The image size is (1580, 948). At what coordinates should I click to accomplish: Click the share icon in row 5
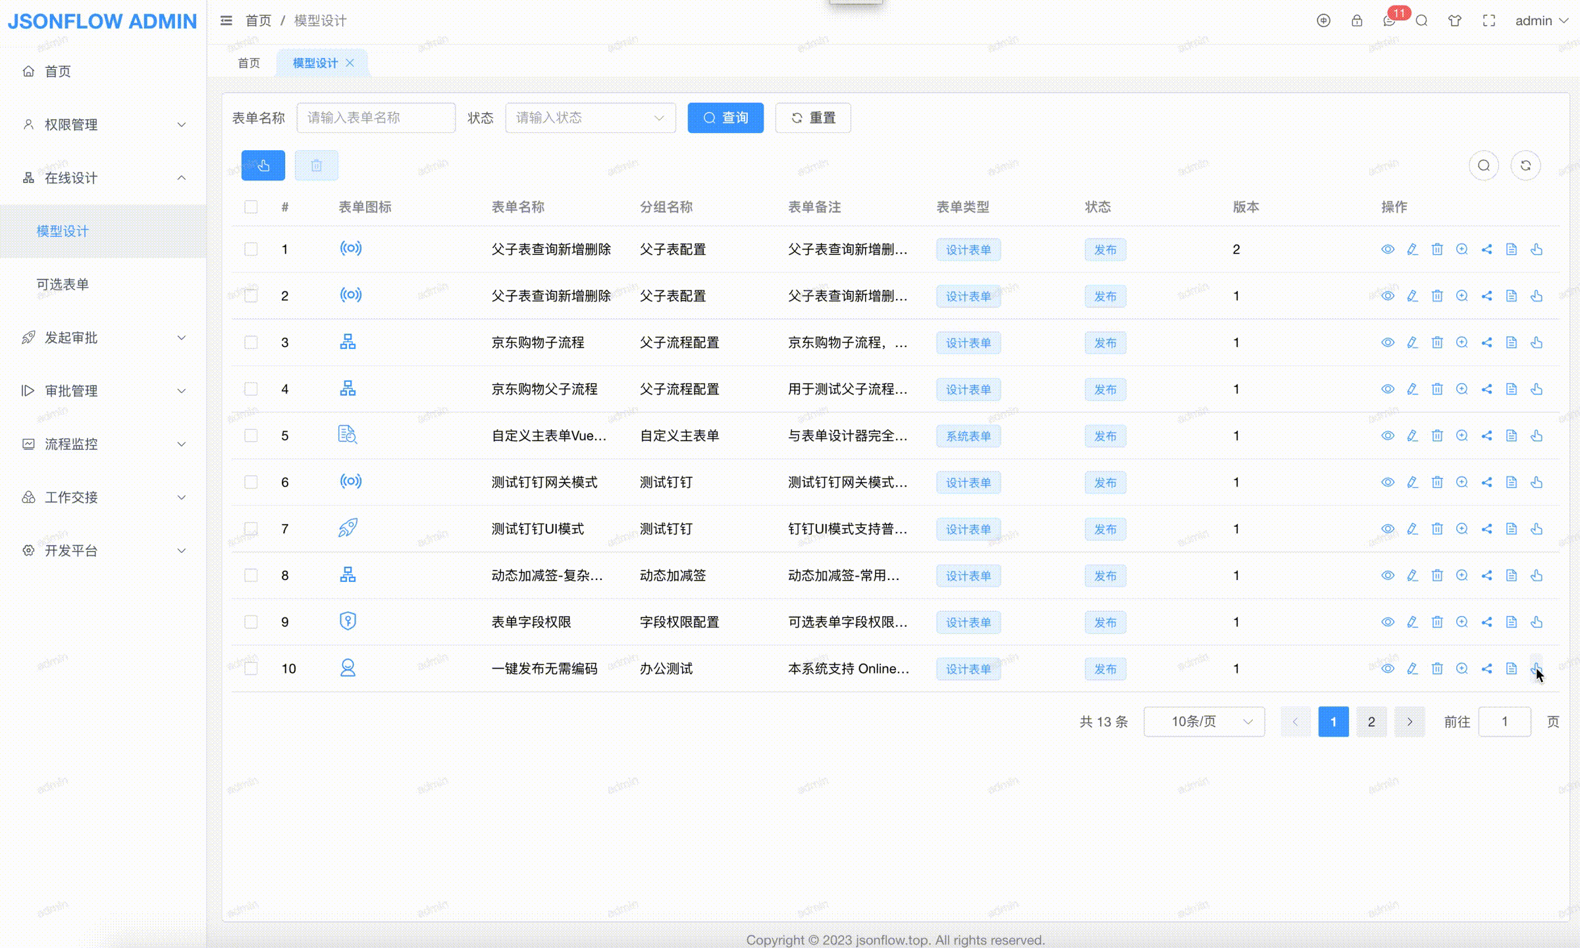coord(1487,436)
